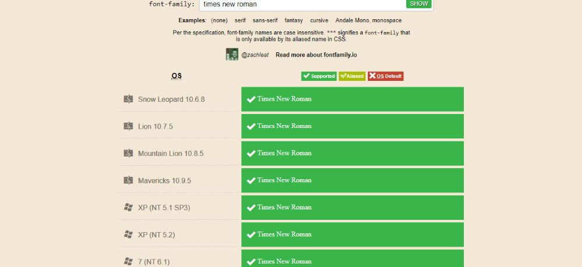Click the Windows icon beside 7 (NT 6.1)
This screenshot has height=267, width=582.
[128, 261]
